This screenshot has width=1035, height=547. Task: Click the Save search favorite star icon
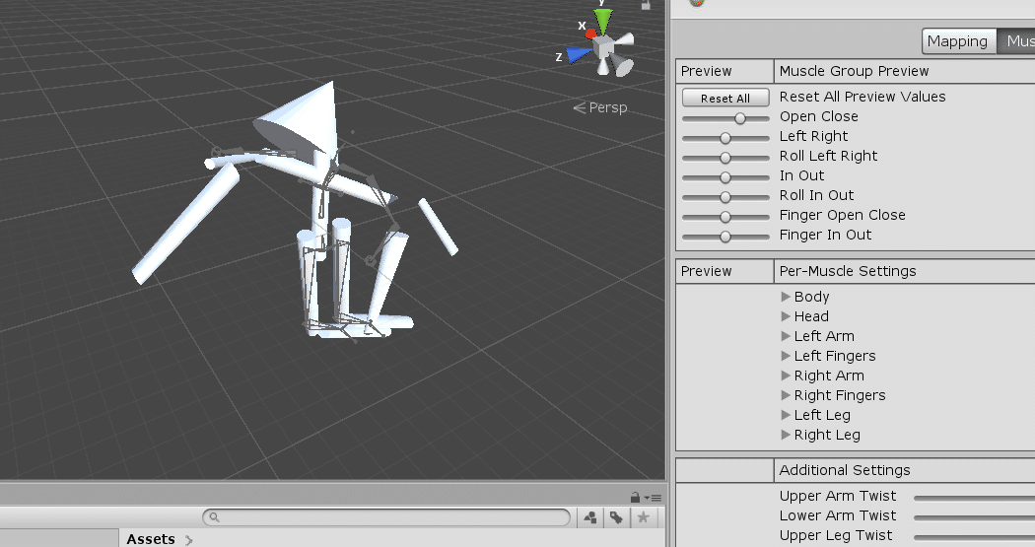(643, 517)
